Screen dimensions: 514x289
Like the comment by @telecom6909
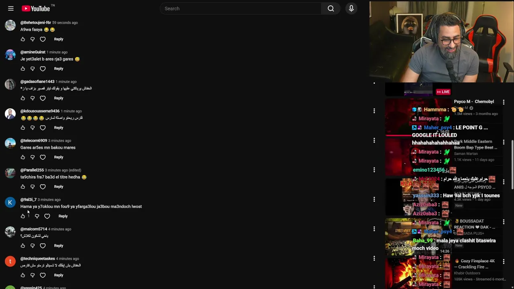click(23, 157)
